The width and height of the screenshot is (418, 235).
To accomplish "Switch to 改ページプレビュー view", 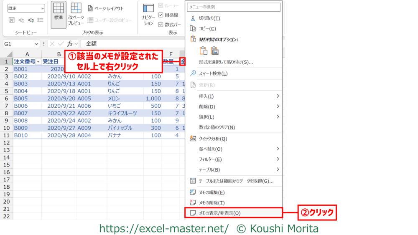I will tap(76, 15).
